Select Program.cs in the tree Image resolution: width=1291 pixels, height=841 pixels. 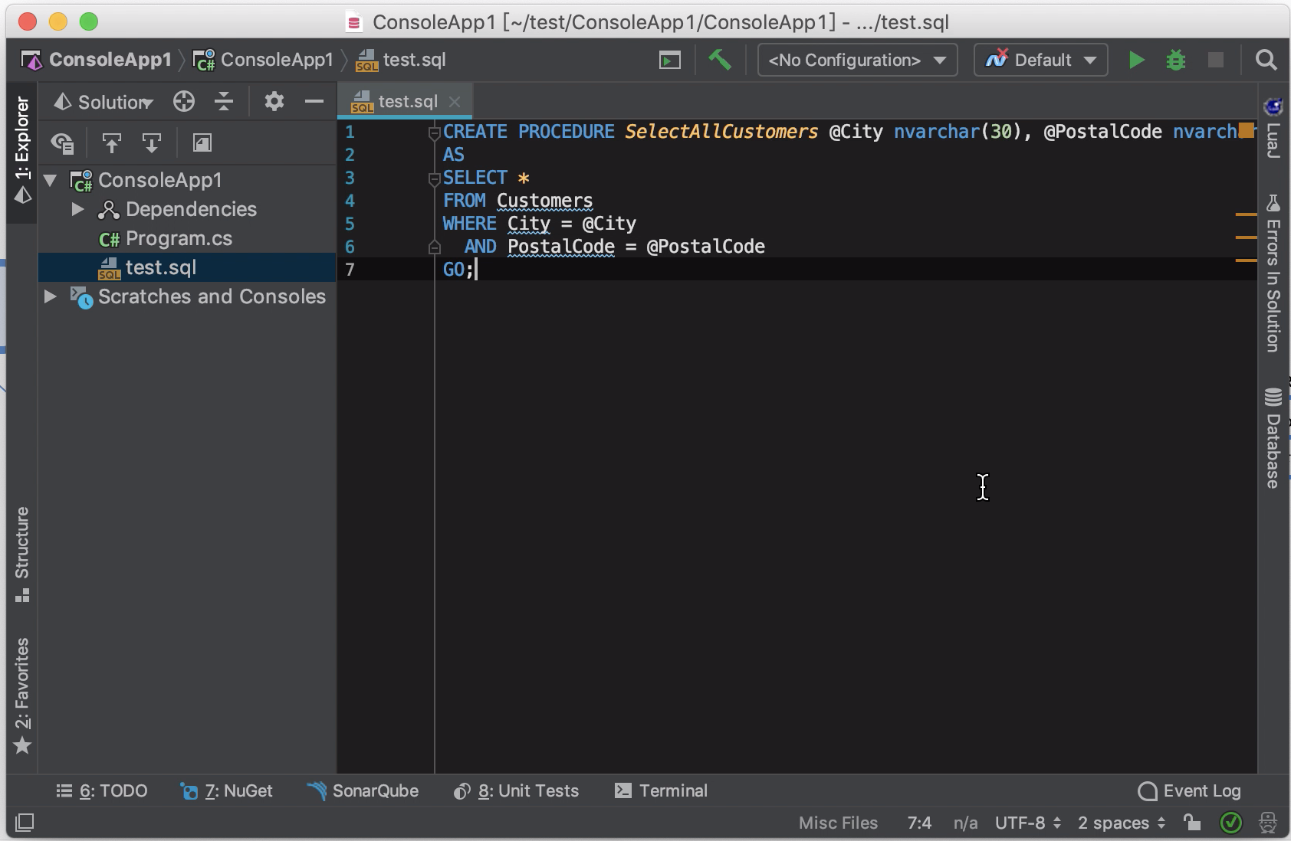166,238
